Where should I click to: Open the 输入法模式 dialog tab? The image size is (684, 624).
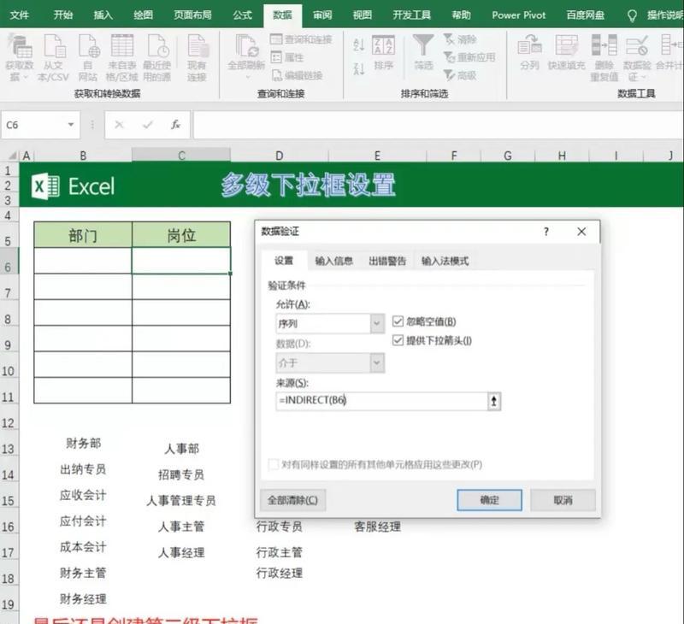point(445,262)
